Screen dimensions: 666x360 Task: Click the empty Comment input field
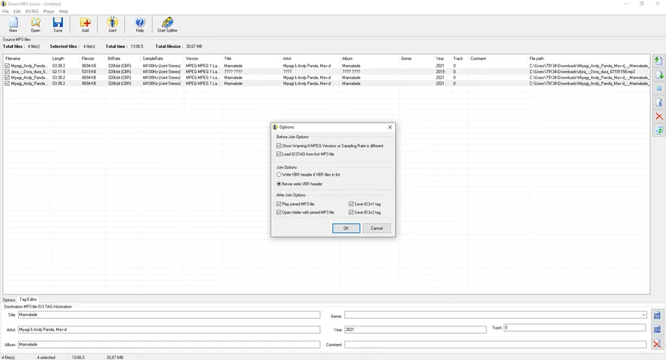(495, 345)
